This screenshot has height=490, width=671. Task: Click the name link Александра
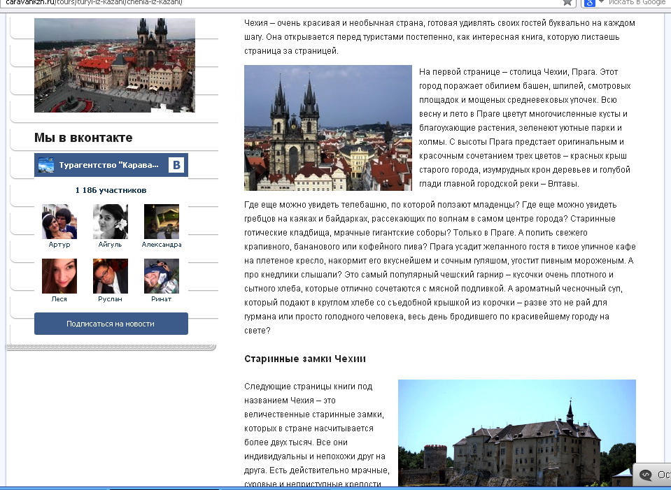point(162,245)
